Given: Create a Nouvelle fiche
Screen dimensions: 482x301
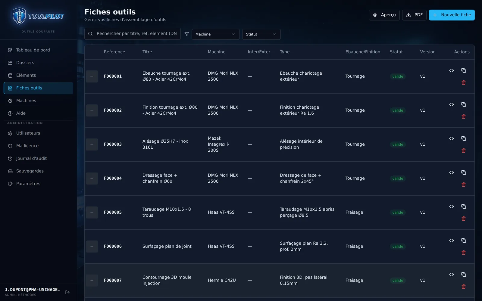Looking at the screenshot, I should (452, 15).
